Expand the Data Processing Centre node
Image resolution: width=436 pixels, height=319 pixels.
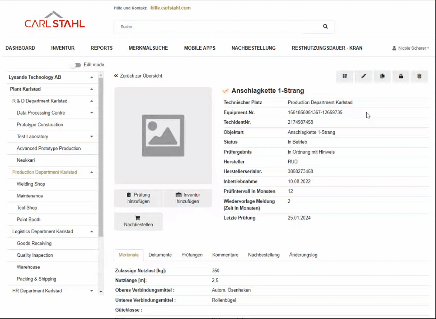[x=92, y=113]
